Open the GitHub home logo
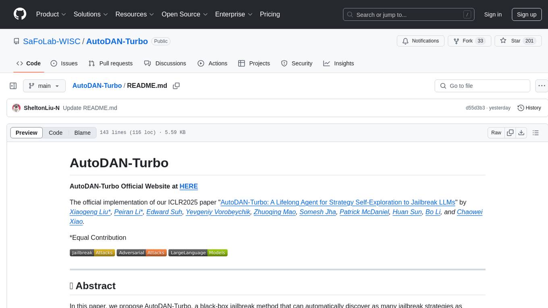Screen dimensions: 548x308 (x=20, y=14)
